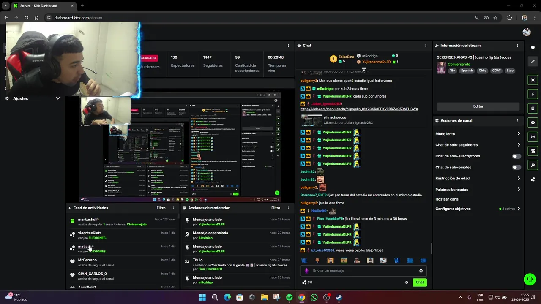Open Acciones de canal three-dot menu

[517, 121]
